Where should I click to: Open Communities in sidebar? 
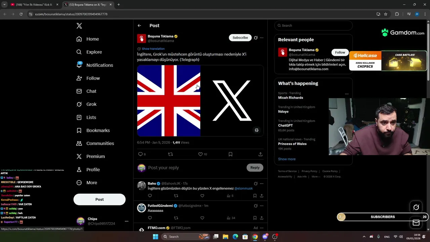click(95, 144)
